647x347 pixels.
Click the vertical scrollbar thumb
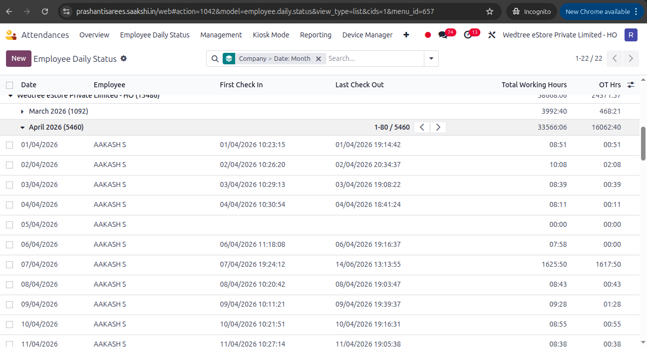pyautogui.click(x=644, y=144)
